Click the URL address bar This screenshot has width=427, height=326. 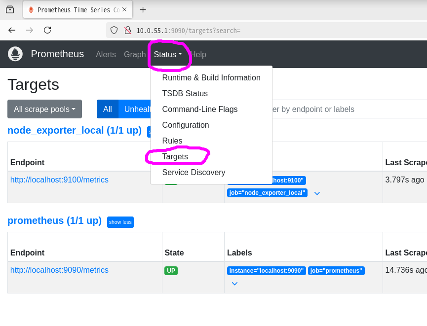point(267,31)
